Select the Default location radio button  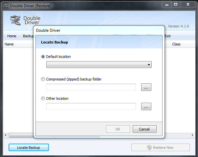(43, 57)
